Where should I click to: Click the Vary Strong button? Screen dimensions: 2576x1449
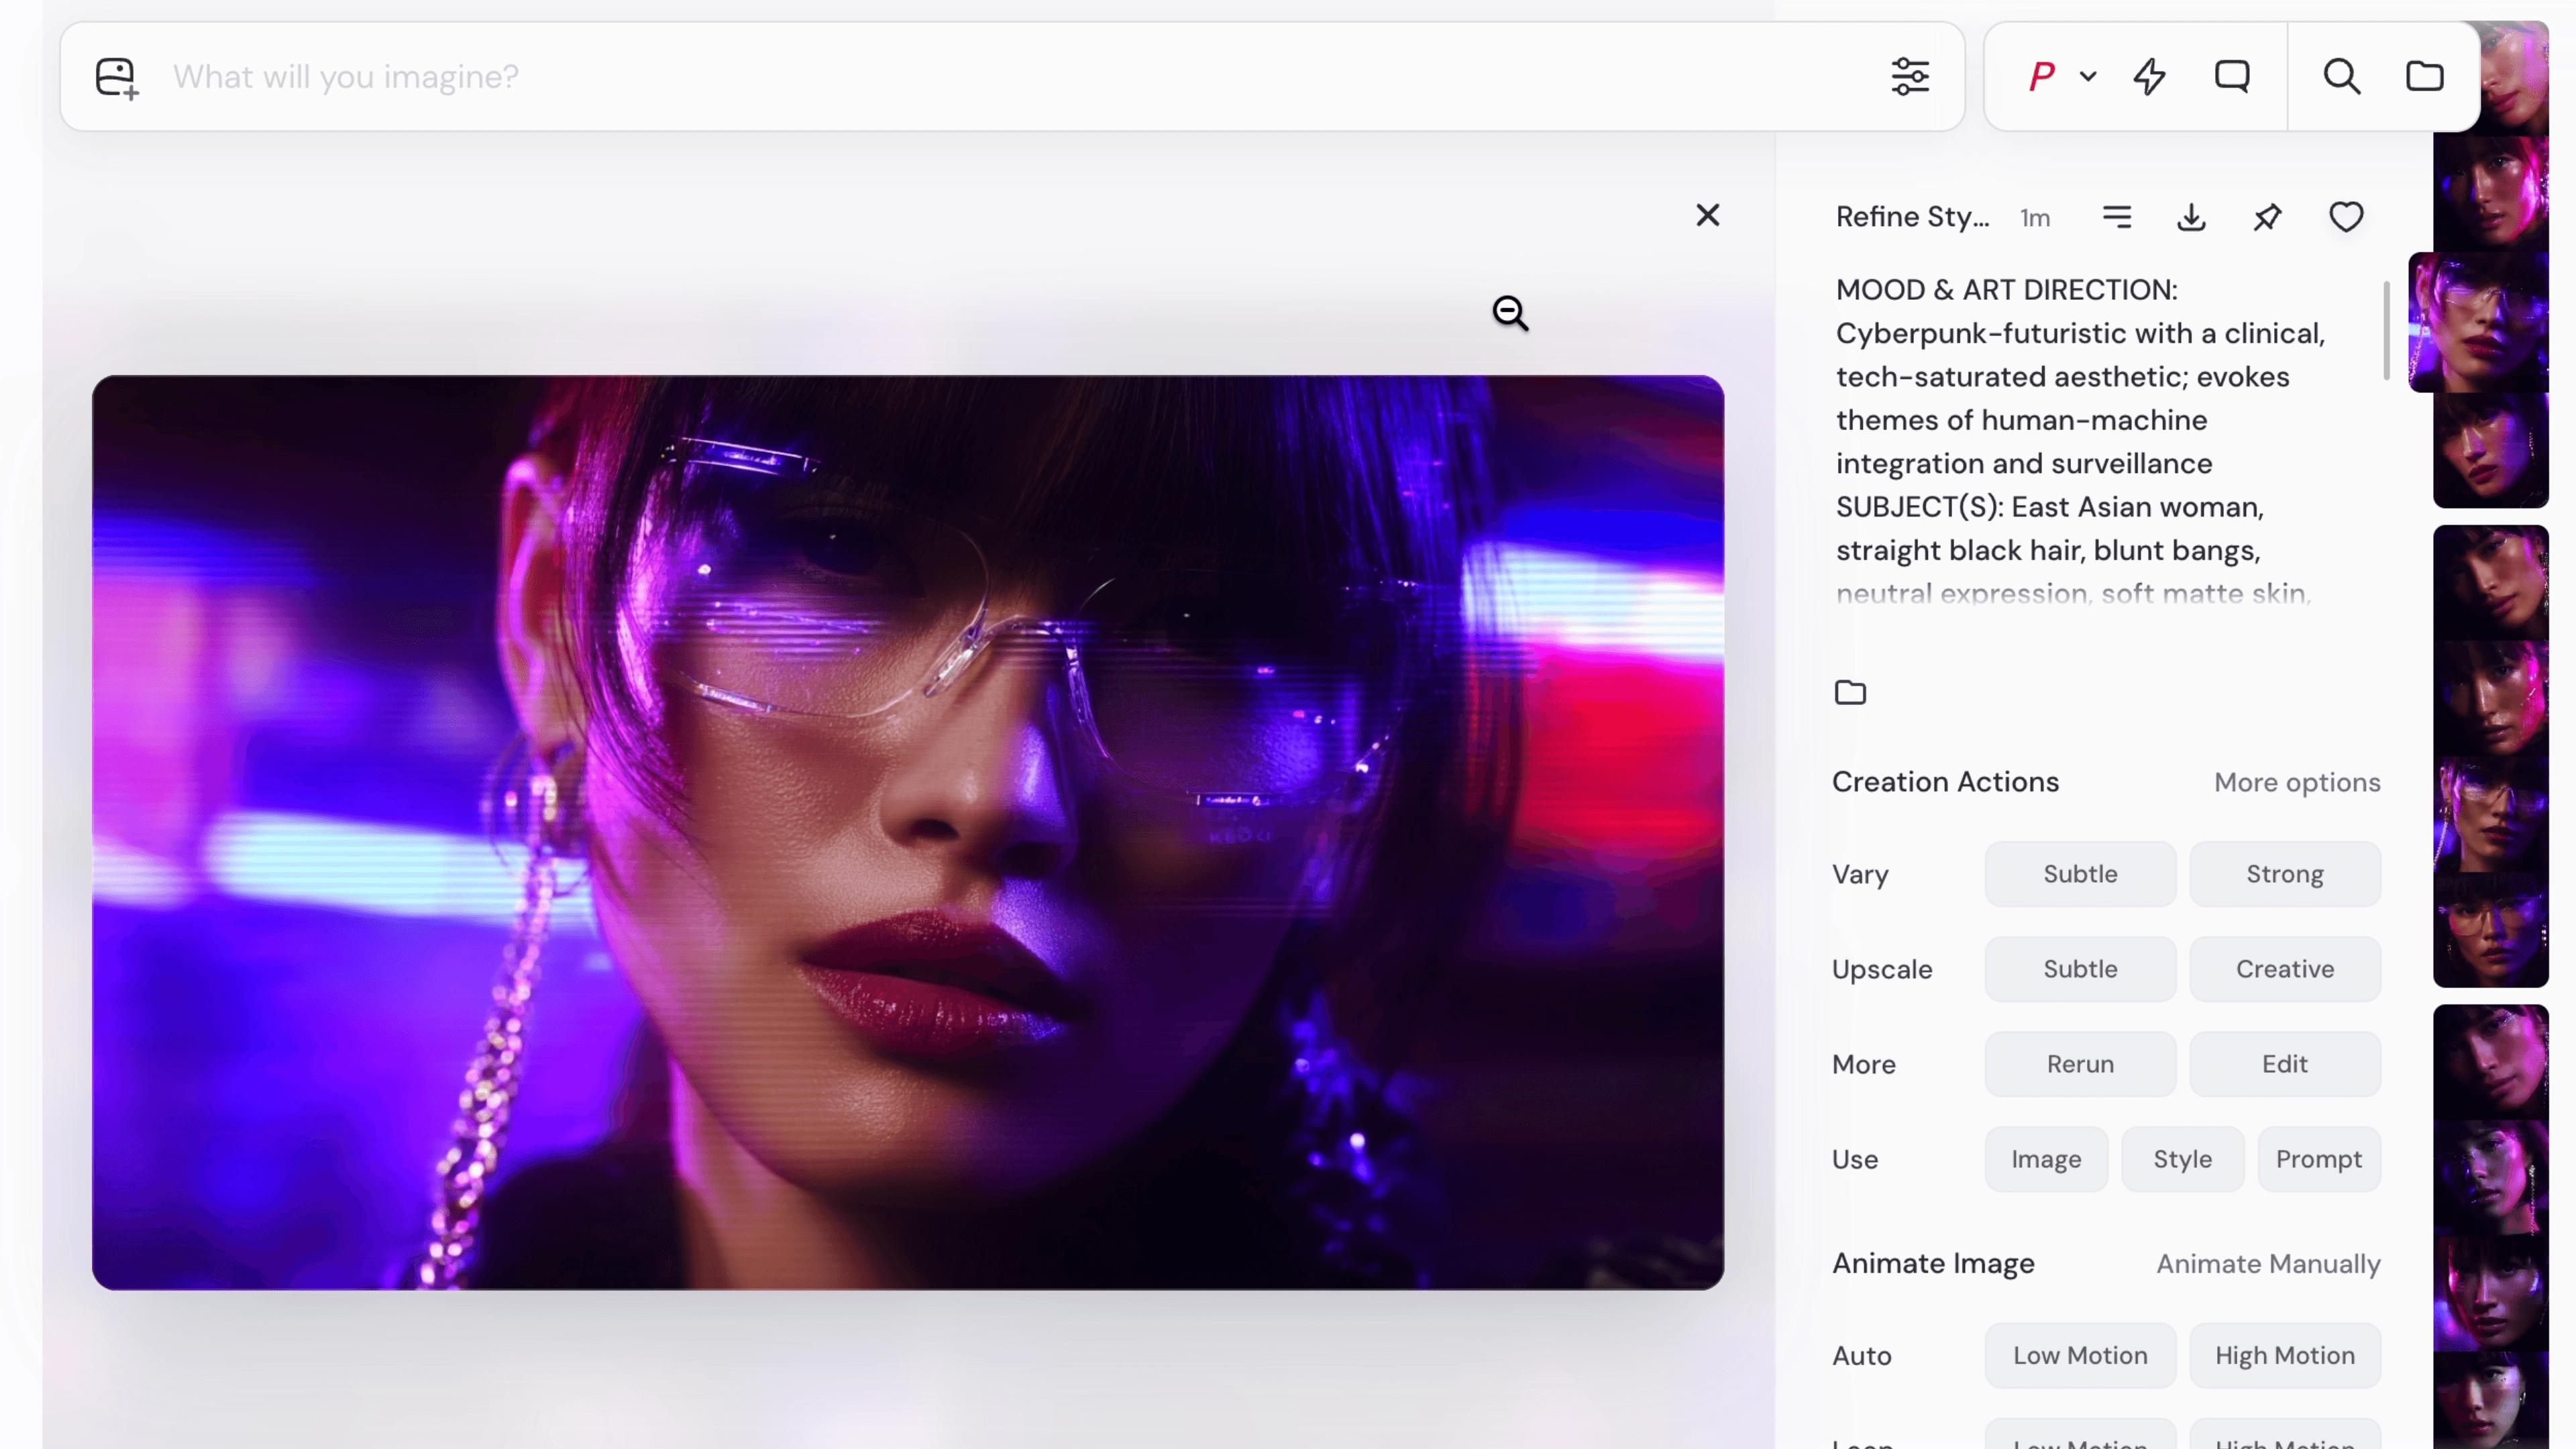(x=2284, y=874)
